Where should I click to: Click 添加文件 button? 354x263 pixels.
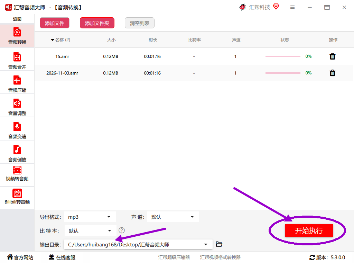tap(54, 23)
